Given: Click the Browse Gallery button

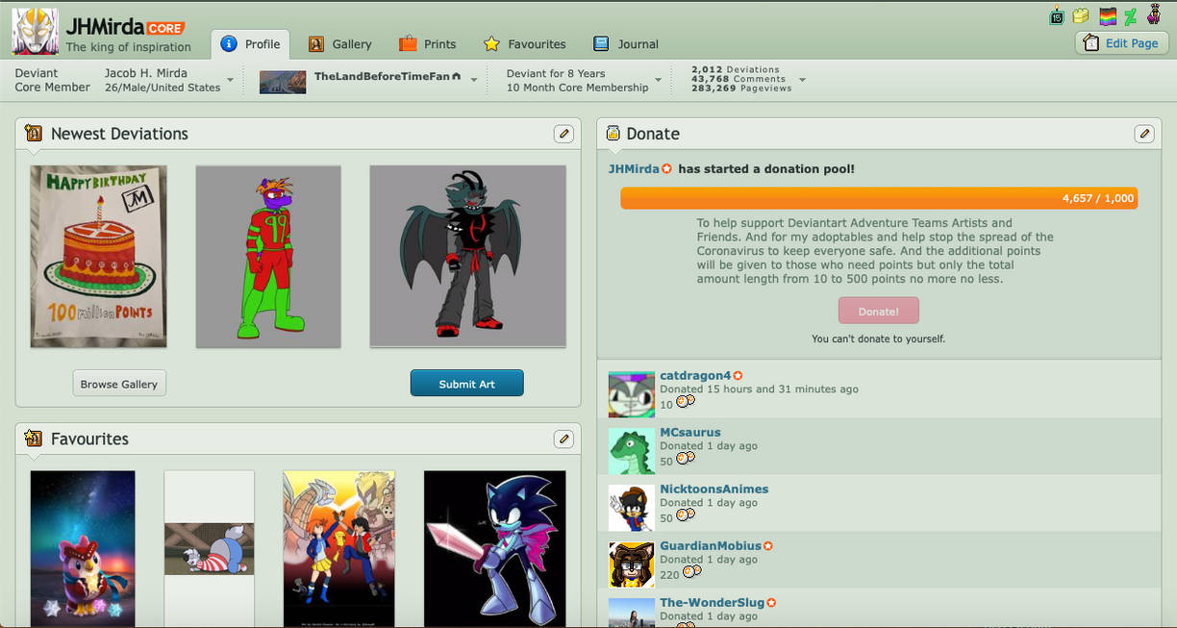Looking at the screenshot, I should coord(119,384).
